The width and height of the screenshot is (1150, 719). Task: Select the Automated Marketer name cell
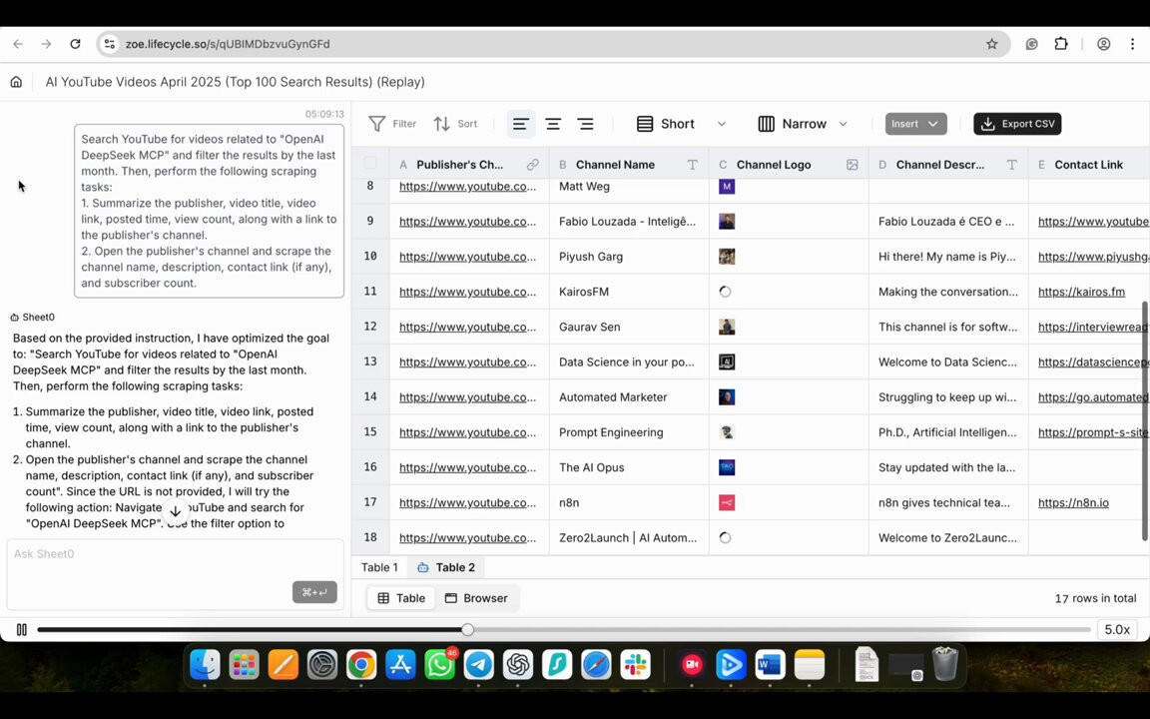(629, 397)
